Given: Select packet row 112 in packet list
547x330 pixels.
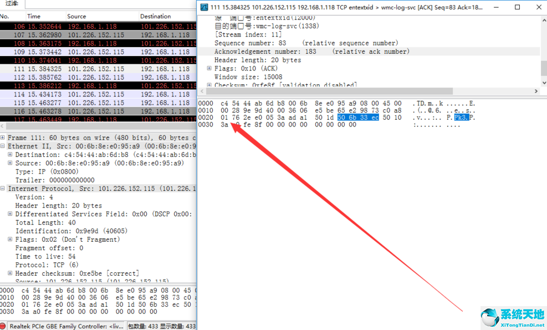Looking at the screenshot, I should coord(83,77).
